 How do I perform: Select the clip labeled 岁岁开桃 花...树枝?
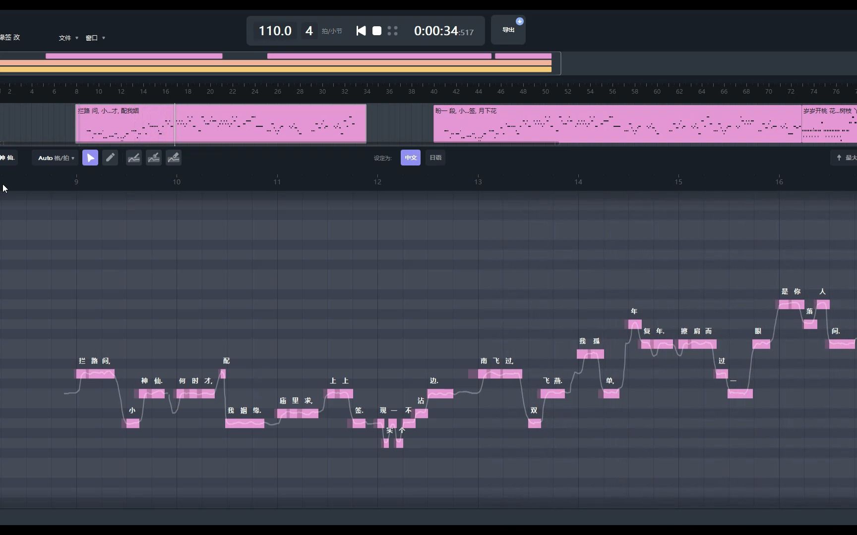click(x=829, y=124)
